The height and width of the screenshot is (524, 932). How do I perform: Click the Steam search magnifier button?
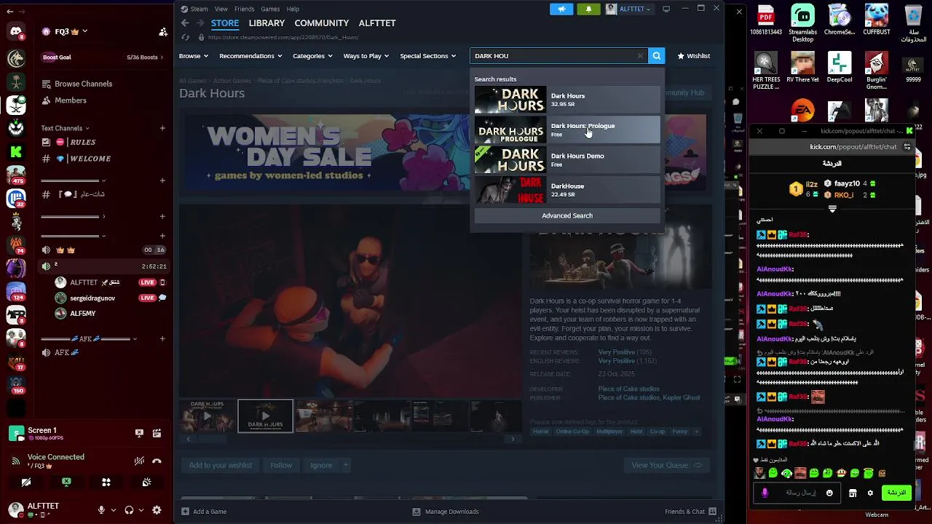[657, 56]
